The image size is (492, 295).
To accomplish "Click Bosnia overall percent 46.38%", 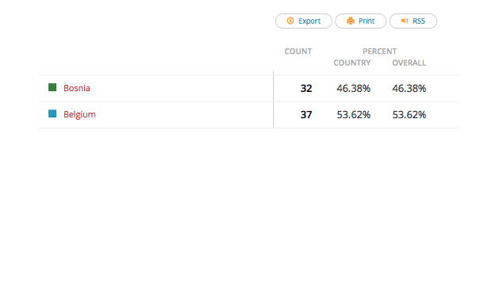I will click(x=409, y=88).
